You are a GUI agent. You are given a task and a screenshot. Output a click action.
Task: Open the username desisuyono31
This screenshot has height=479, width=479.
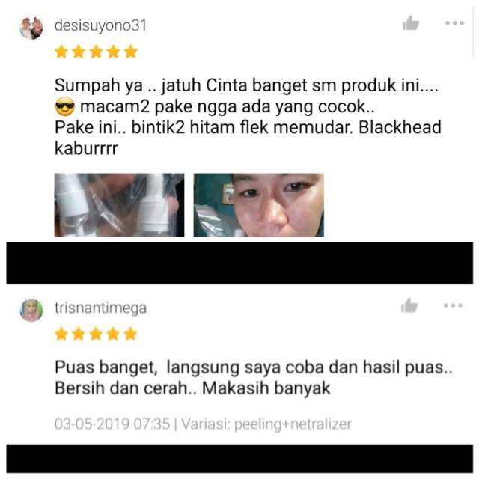(100, 25)
